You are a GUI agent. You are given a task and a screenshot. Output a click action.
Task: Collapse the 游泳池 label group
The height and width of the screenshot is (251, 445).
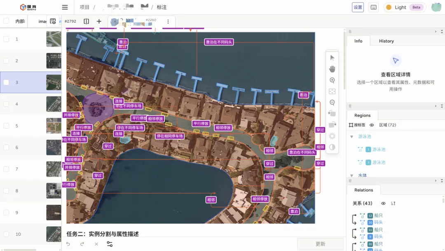[351, 136]
